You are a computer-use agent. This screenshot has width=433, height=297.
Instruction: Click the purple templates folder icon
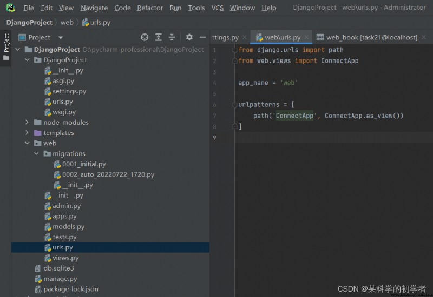37,133
